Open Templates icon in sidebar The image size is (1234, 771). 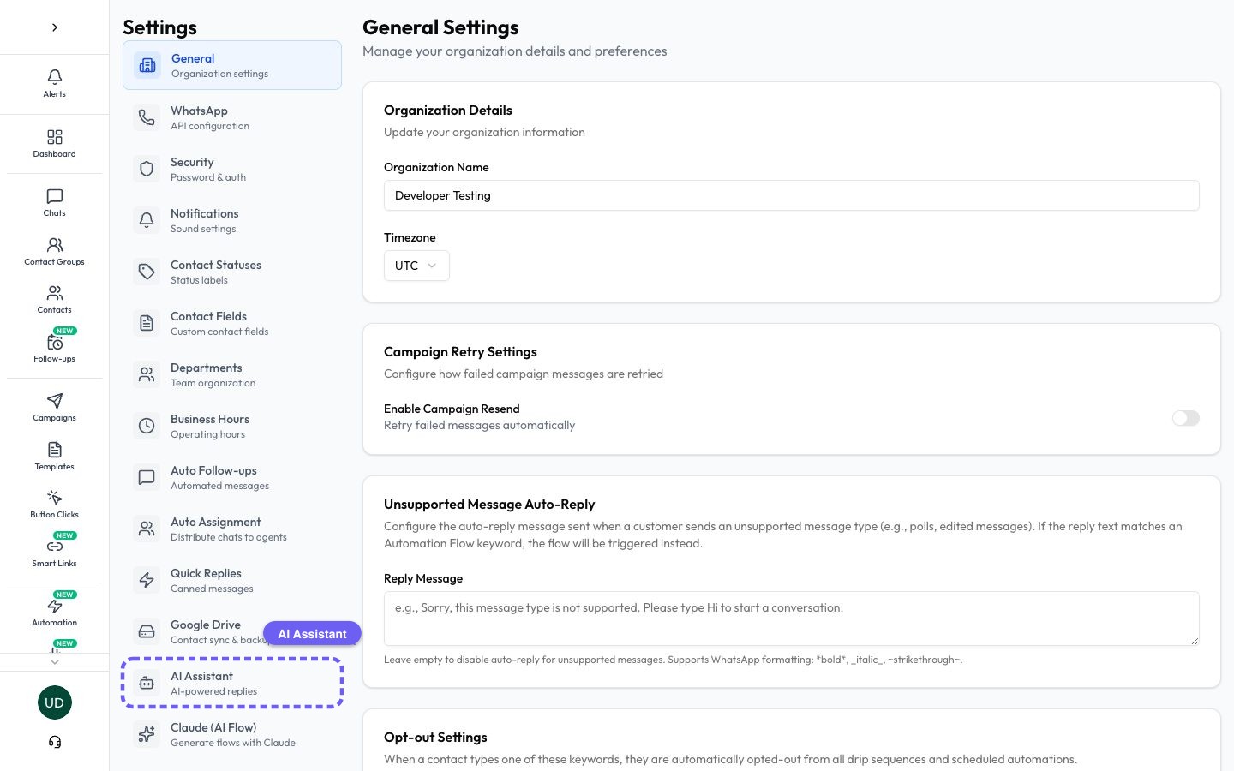[55, 450]
